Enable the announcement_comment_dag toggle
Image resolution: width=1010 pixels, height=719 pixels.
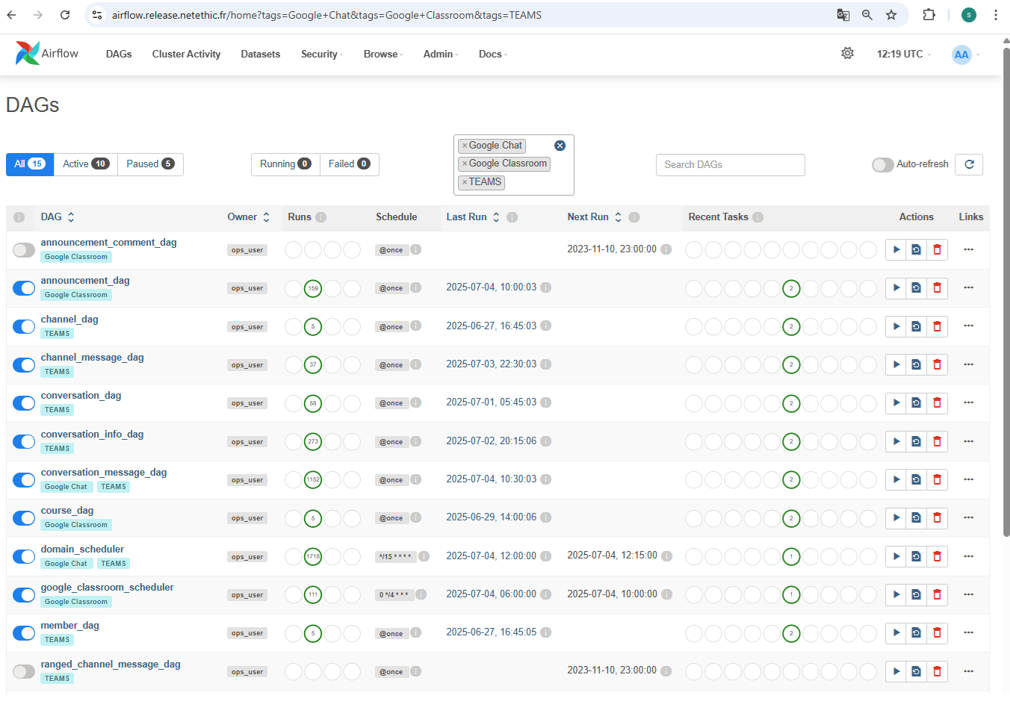(x=24, y=250)
